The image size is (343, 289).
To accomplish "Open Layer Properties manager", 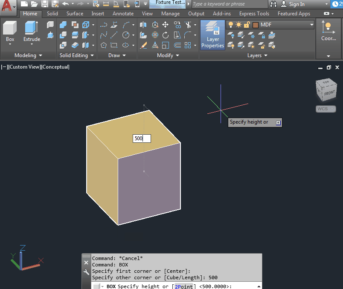I will point(212,35).
